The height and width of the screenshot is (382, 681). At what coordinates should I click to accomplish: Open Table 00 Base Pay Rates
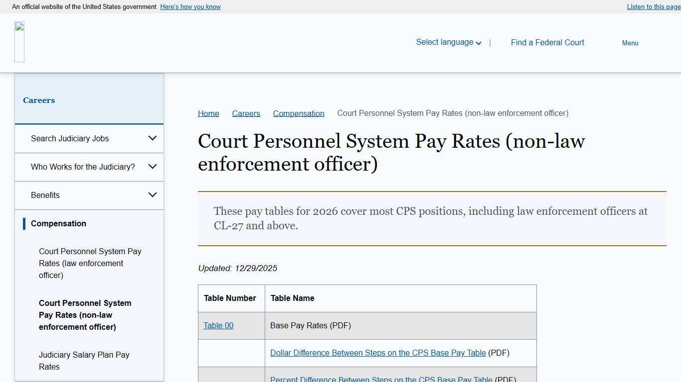click(218, 325)
